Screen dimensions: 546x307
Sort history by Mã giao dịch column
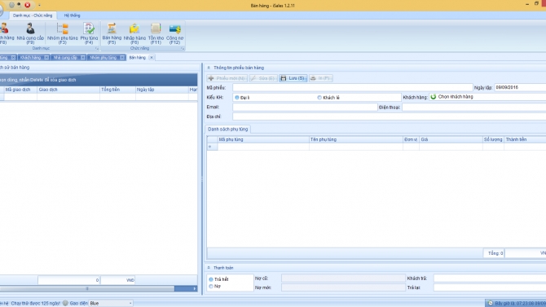pyautogui.click(x=20, y=90)
